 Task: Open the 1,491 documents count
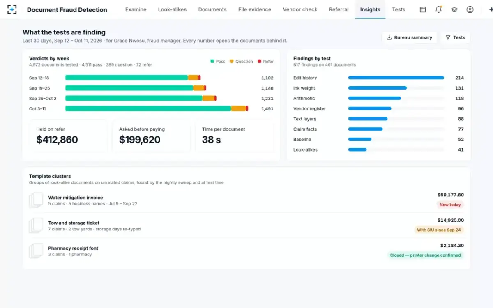pyautogui.click(x=267, y=109)
